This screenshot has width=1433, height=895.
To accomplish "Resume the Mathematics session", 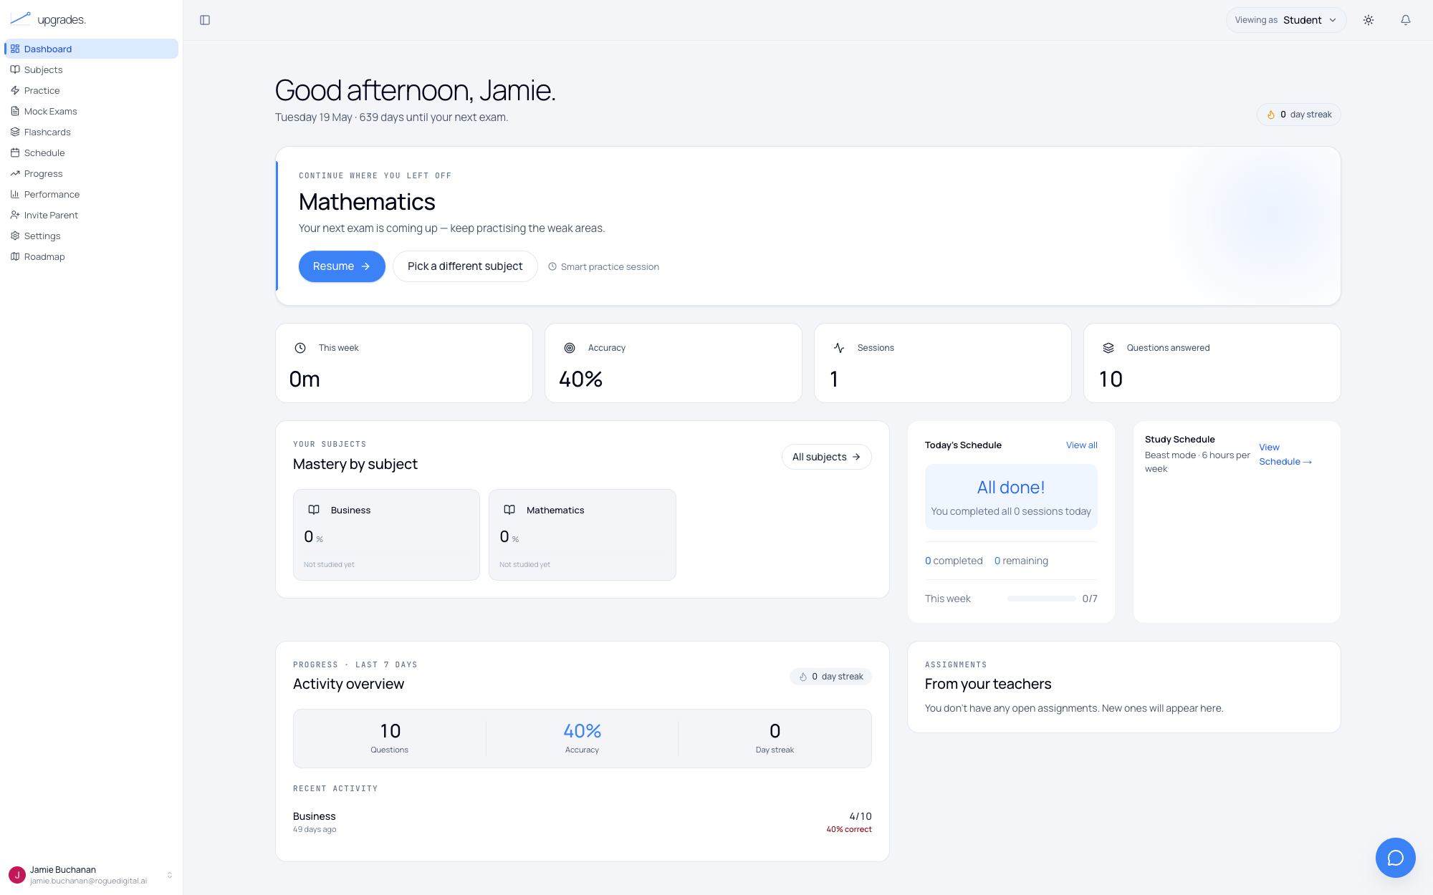I will 342,266.
